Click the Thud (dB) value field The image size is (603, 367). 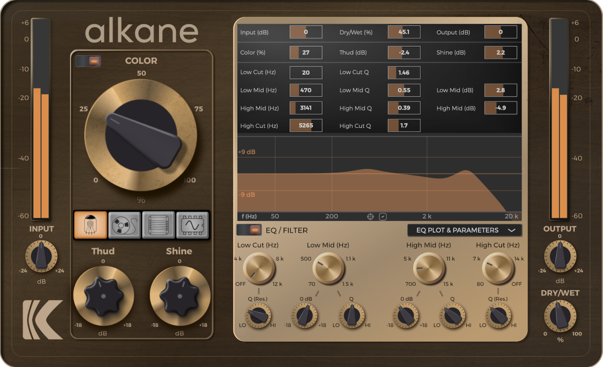(x=404, y=52)
